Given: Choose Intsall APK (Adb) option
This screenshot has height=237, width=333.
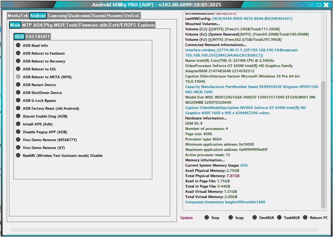Looking at the screenshot, I should [x=34, y=124].
